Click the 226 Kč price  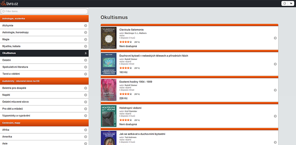pyautogui.click(x=123, y=98)
